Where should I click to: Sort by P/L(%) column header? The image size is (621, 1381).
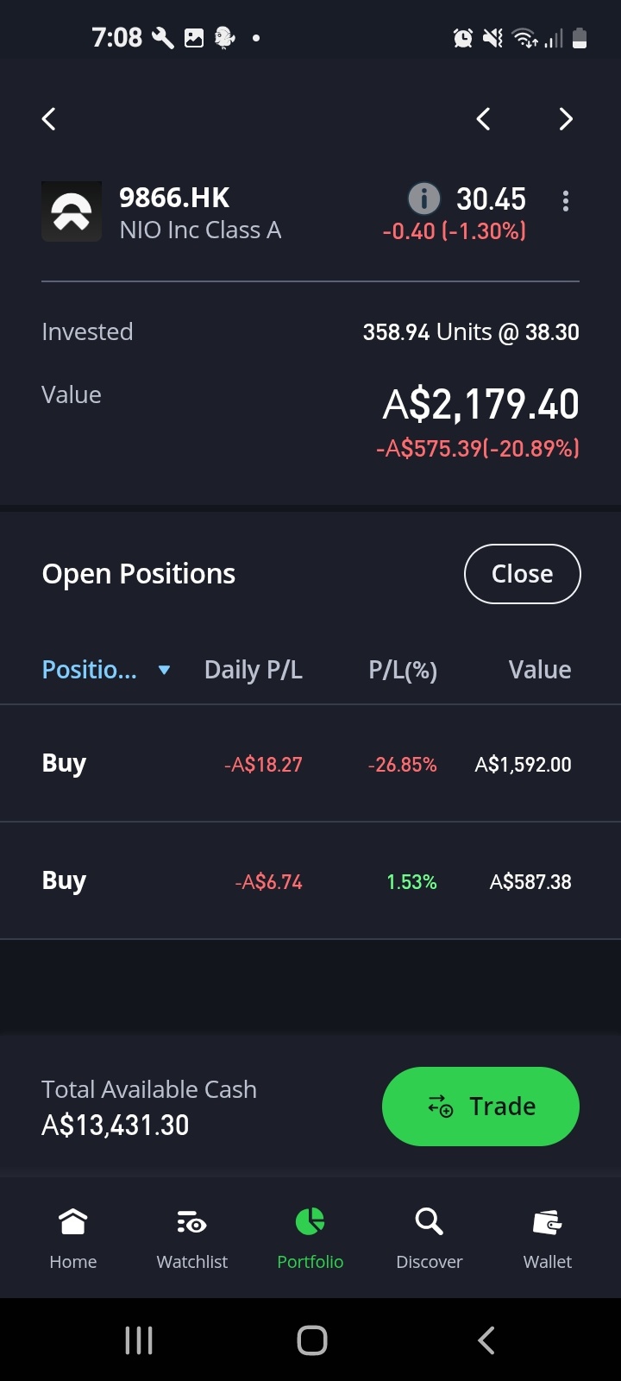tap(403, 670)
